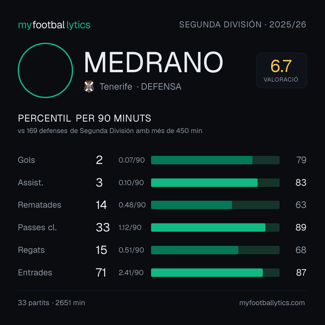Image resolution: width=325 pixels, height=325 pixels.
Task: Click the 6.7 Valoració rating badge
Action: pos(281,70)
